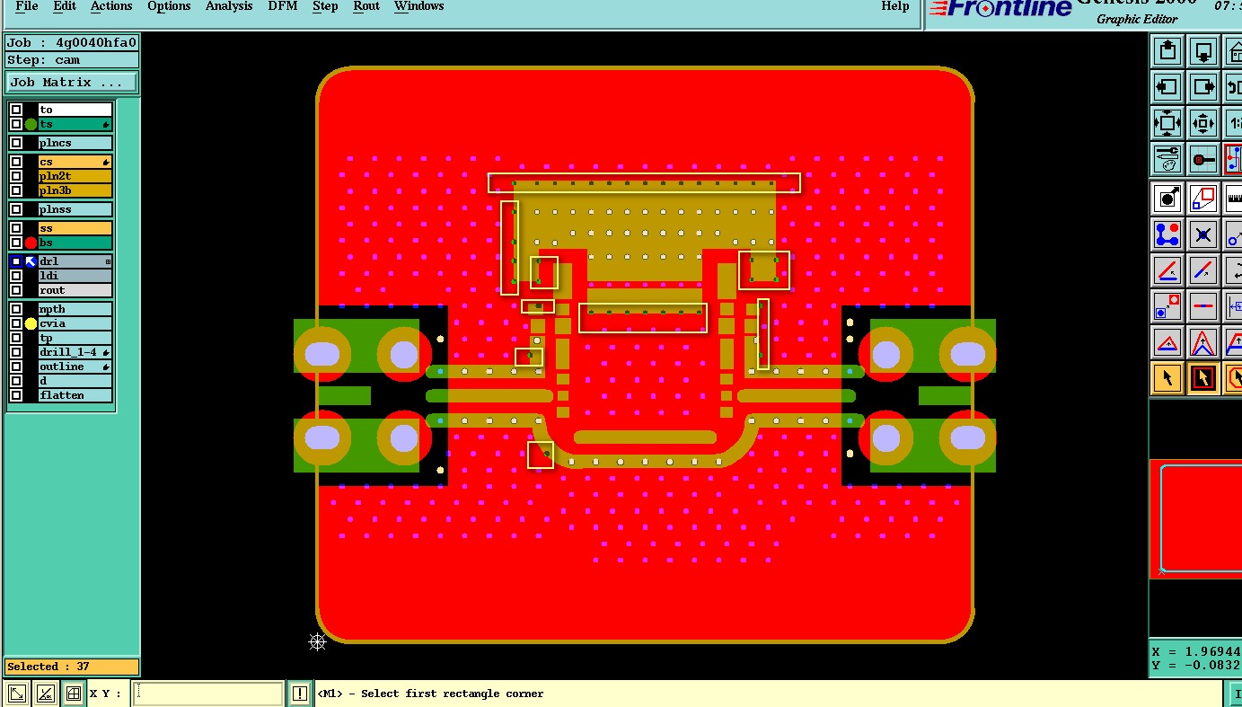Click the pan up arrow icon
This screenshot has width=1242, height=707.
pyautogui.click(x=1167, y=50)
